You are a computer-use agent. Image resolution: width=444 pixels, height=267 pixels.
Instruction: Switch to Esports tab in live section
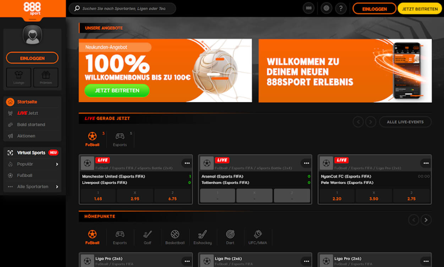point(120,139)
